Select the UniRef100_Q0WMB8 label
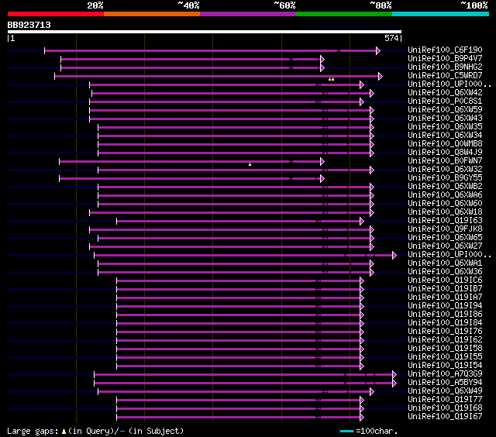This screenshot has width=496, height=437. click(x=445, y=144)
